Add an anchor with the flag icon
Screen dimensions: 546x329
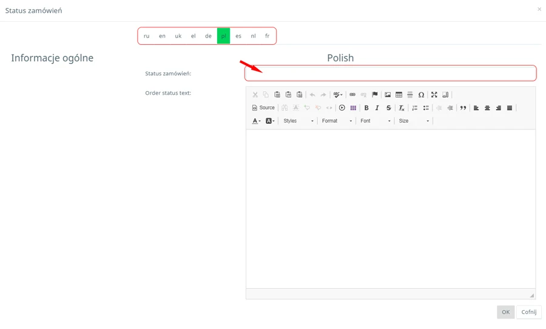tap(375, 95)
